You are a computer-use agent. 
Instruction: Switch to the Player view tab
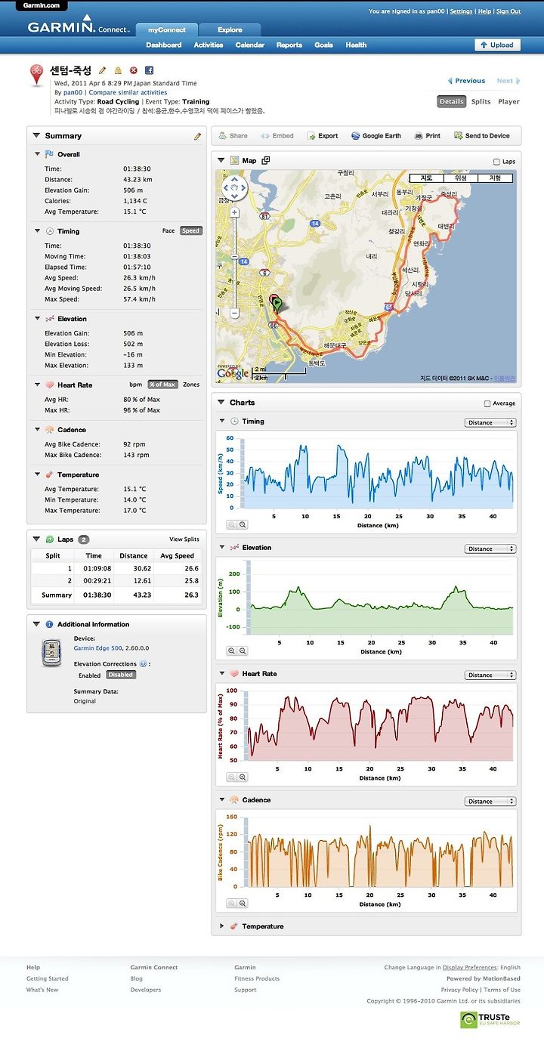coord(508,101)
